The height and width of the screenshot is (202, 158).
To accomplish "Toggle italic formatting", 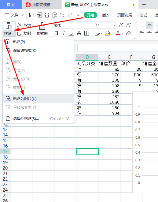I will click(x=64, y=33).
